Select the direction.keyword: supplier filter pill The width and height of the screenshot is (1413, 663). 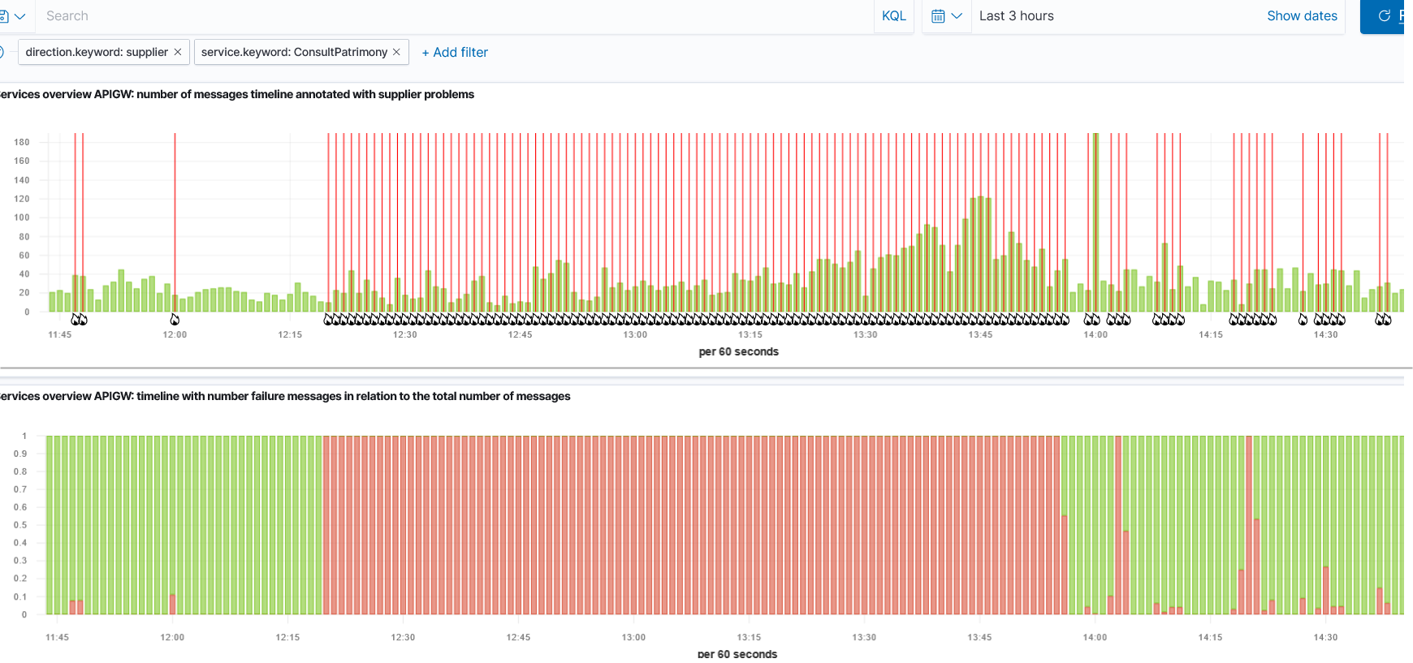pyautogui.click(x=97, y=52)
